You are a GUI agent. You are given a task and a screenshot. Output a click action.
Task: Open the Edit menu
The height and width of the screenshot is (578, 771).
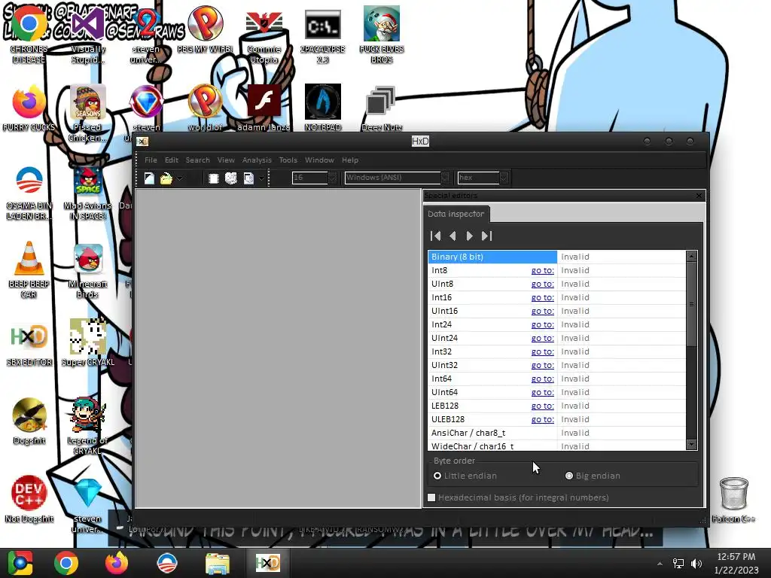172,160
